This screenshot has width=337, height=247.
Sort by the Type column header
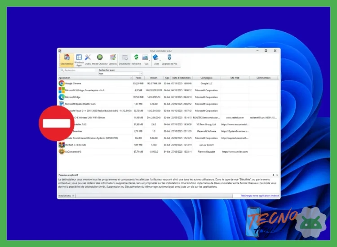point(167,78)
